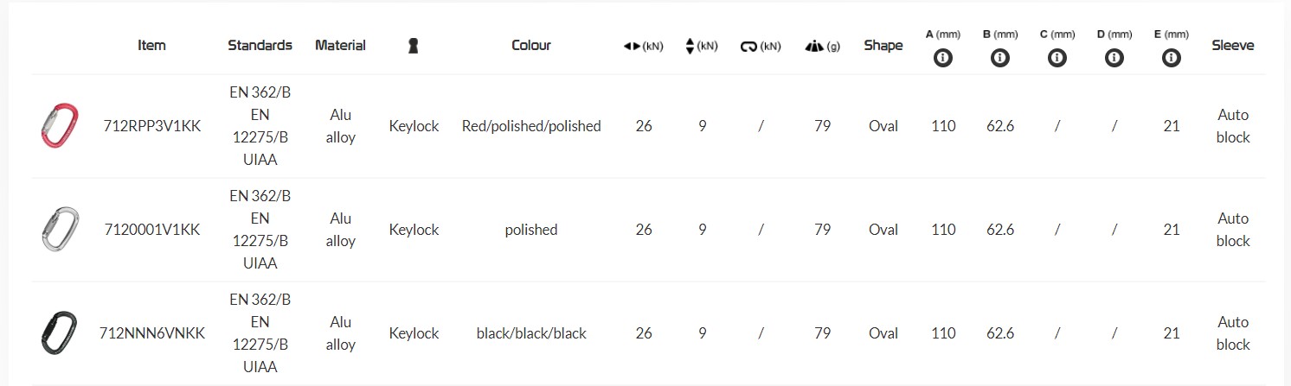Click the info icon under B (mm)

[1000, 59]
